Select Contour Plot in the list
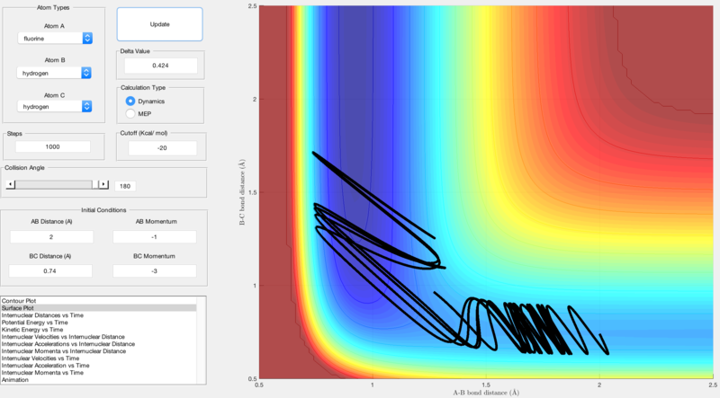 (x=99, y=301)
